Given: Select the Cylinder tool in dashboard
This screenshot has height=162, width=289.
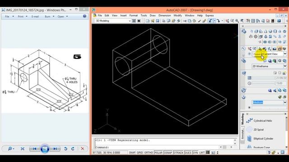Looking at the screenshot, I should pyautogui.click(x=275, y=31).
